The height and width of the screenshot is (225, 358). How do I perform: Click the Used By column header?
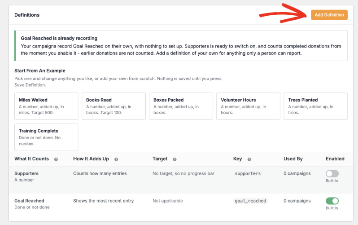(293, 159)
